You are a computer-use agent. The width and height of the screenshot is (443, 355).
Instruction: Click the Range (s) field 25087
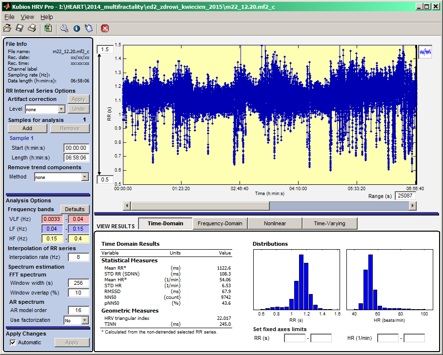click(x=405, y=196)
